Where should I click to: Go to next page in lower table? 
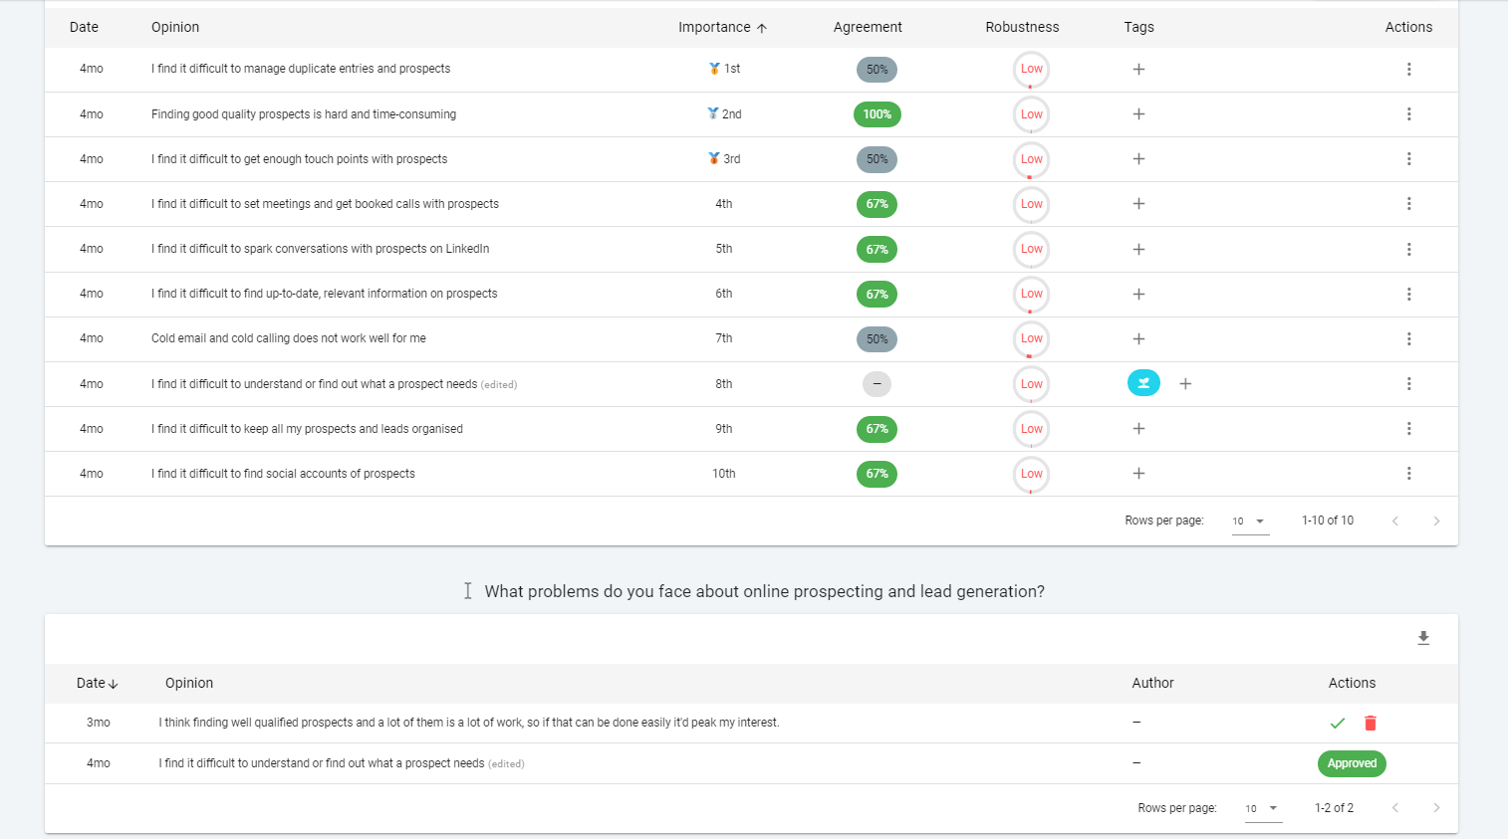1436,807
